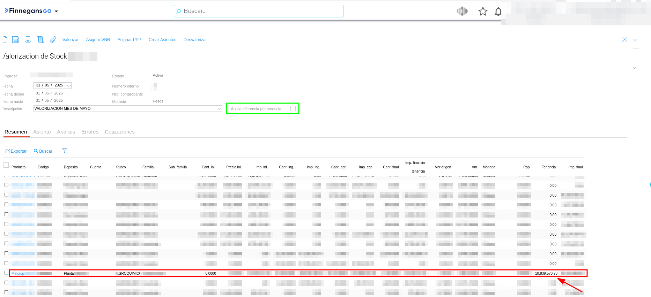Click the Exportar link
Image resolution: width=651 pixels, height=297 pixels.
click(x=16, y=151)
